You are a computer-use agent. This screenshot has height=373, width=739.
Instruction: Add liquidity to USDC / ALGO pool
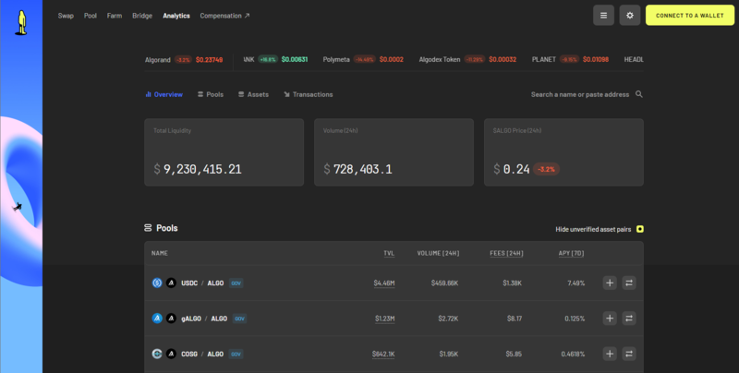[610, 283]
